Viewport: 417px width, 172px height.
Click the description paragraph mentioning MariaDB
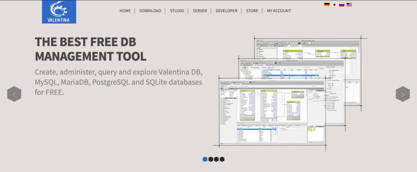pos(119,82)
